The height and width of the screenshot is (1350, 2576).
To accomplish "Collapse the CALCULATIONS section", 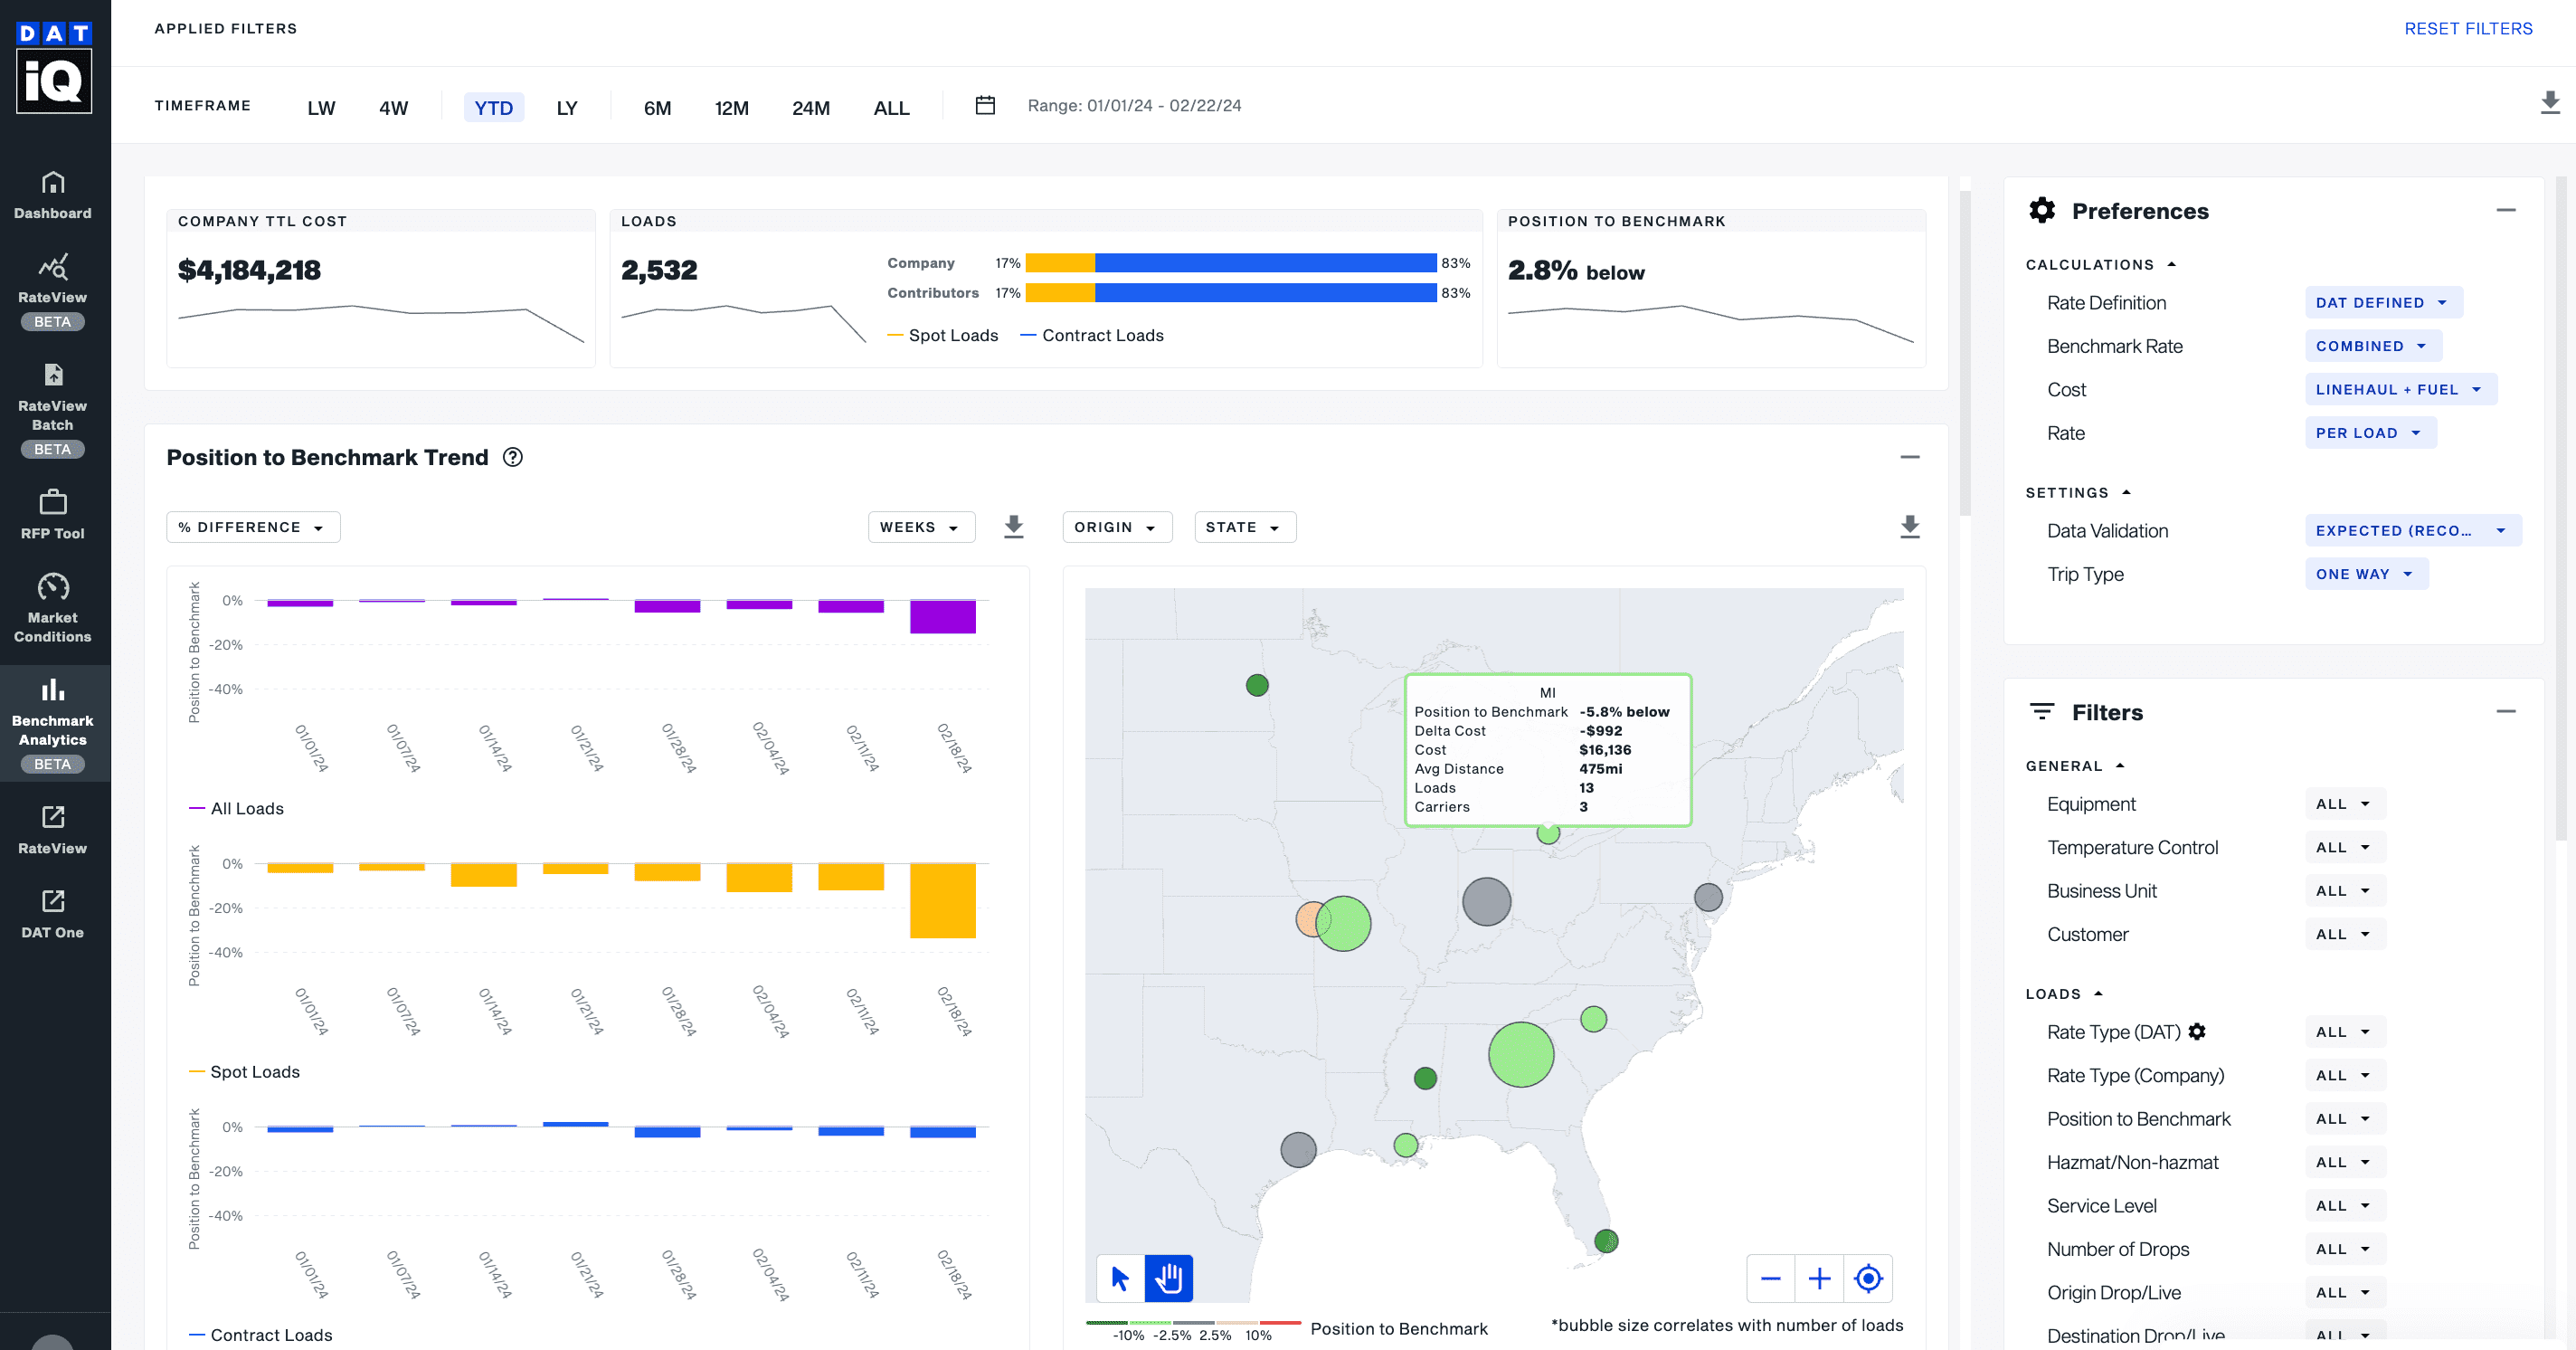I will coord(2100,265).
